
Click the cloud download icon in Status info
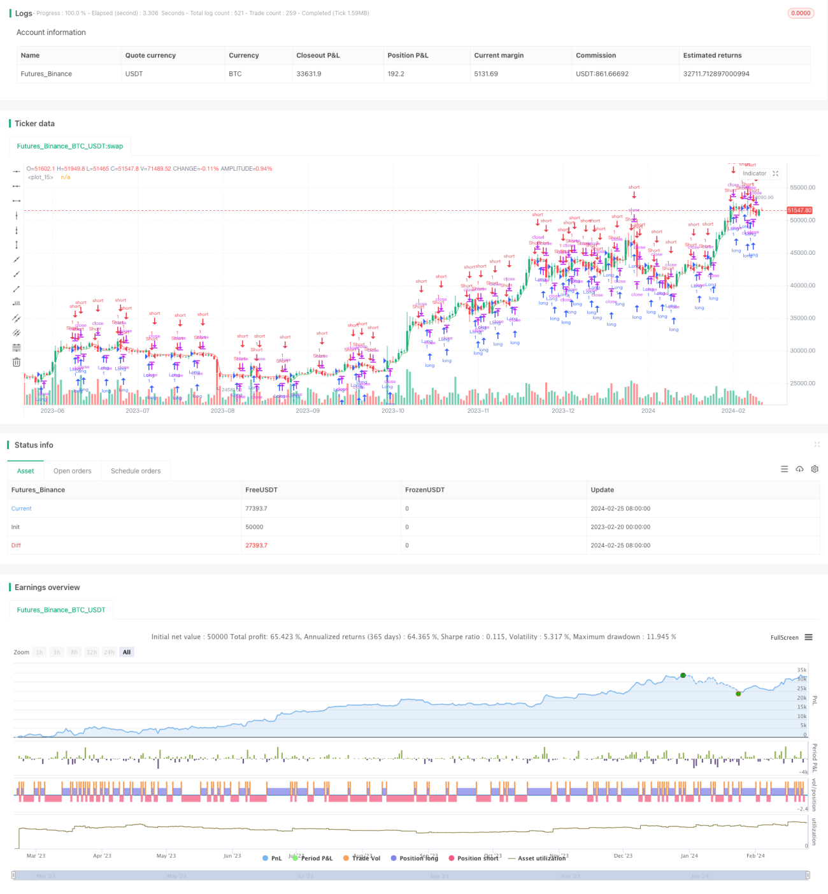(799, 469)
